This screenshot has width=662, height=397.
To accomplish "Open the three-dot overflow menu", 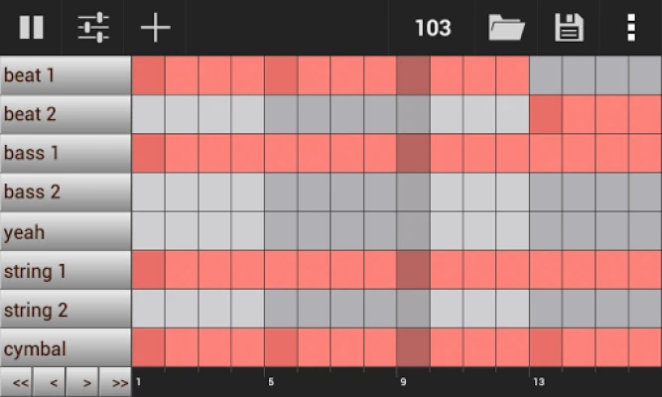I will tap(630, 27).
